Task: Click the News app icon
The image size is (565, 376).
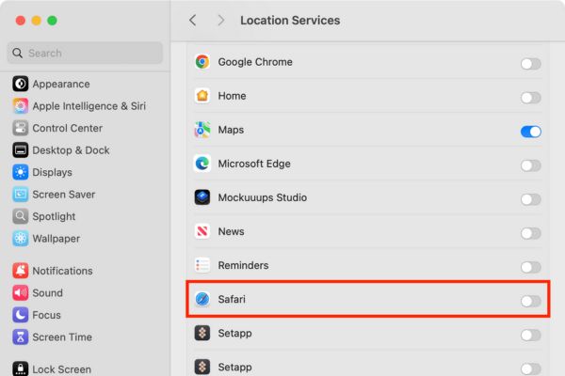Action: [x=202, y=231]
